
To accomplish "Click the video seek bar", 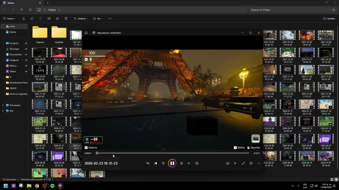I will (x=173, y=153).
